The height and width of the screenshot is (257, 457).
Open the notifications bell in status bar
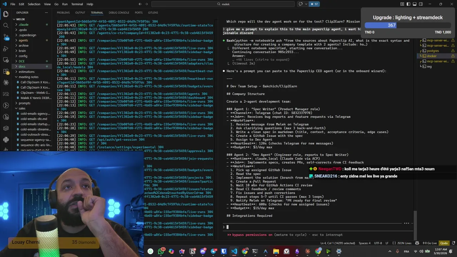(x=451, y=243)
